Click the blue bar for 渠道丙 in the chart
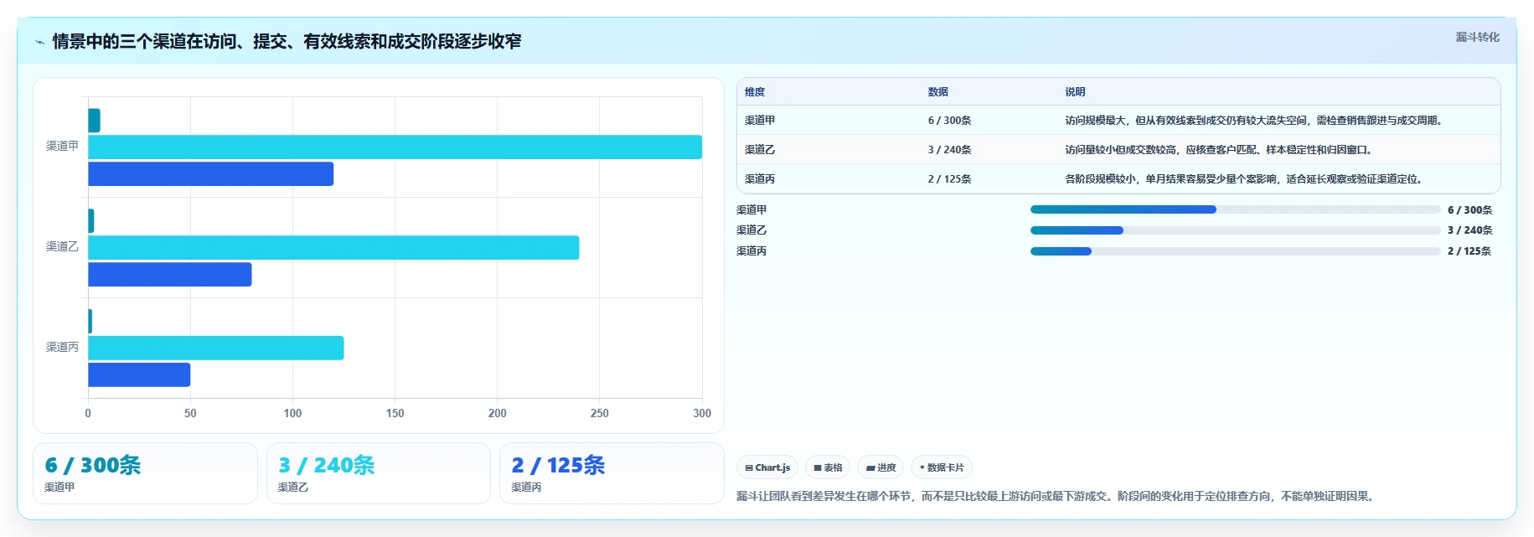 139,375
